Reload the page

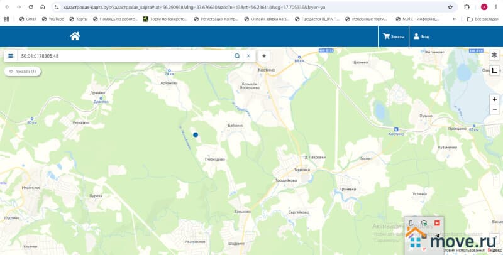pos(30,7)
